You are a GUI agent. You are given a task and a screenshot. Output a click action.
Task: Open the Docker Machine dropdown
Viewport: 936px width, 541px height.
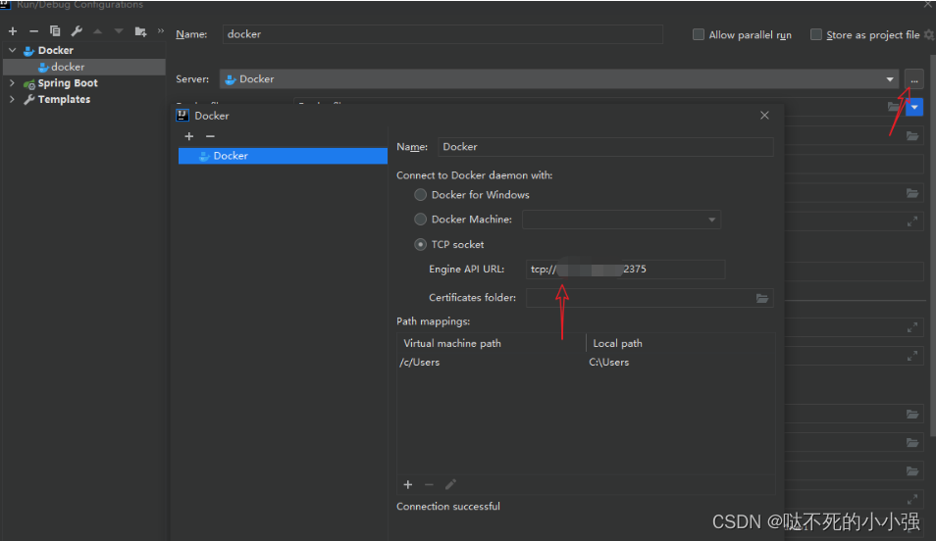(x=711, y=220)
